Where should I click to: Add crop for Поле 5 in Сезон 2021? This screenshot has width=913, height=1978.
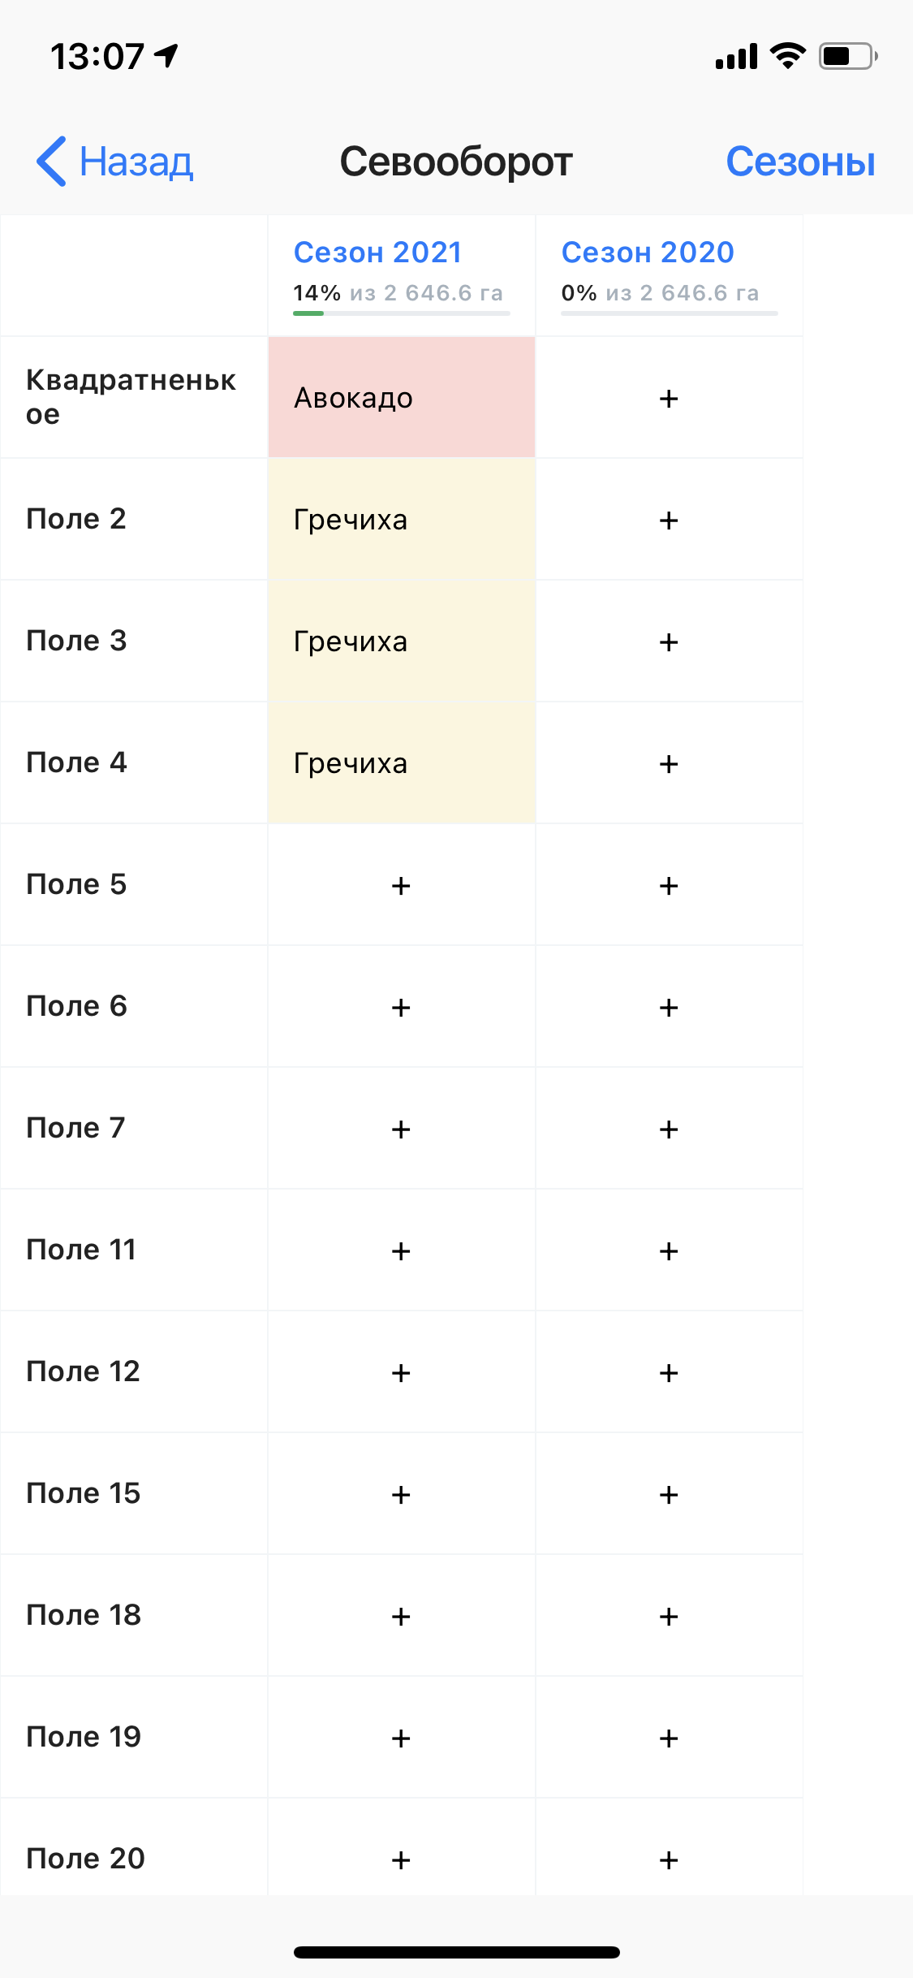click(401, 885)
